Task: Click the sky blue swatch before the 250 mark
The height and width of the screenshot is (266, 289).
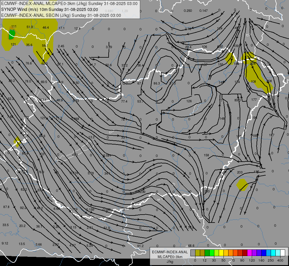Action: pyautogui.click(x=269, y=253)
